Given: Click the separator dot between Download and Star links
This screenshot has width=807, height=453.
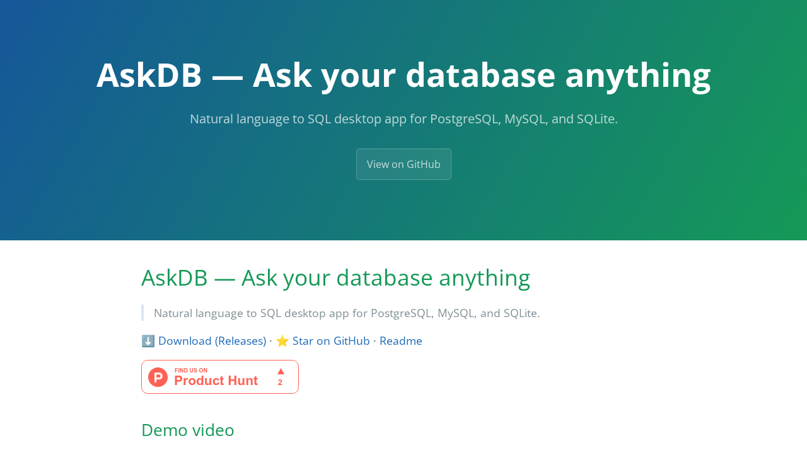Looking at the screenshot, I should pyautogui.click(x=272, y=340).
